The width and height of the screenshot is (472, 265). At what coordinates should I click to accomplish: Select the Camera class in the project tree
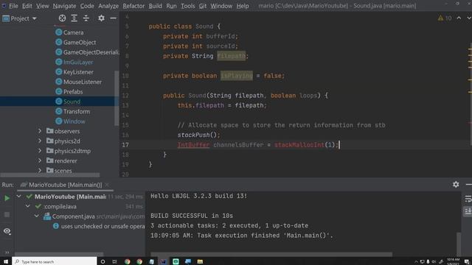click(73, 32)
